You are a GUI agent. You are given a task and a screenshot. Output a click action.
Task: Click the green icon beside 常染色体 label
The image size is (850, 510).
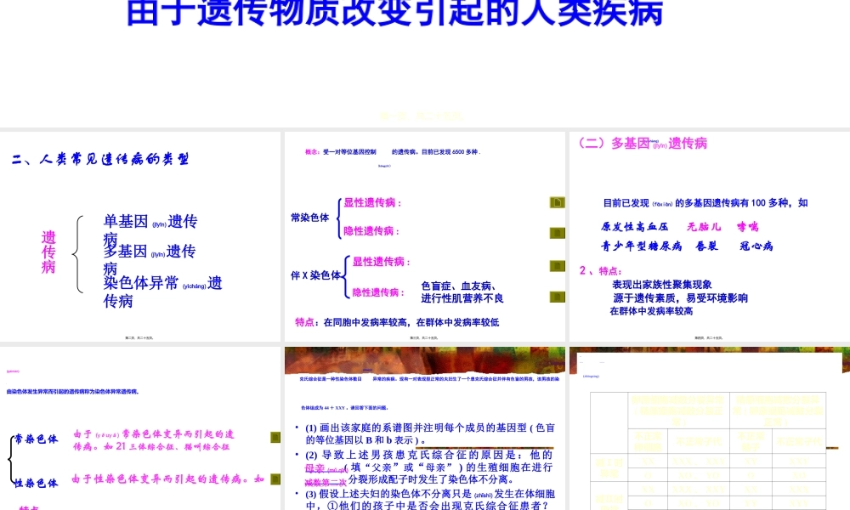[x=275, y=437]
